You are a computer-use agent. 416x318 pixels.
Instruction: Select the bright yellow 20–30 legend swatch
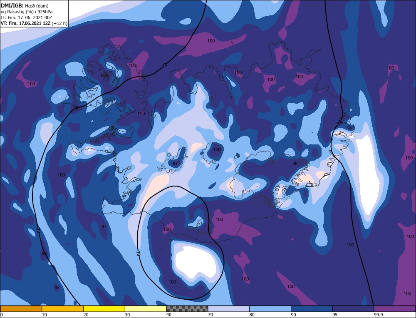[x=104, y=309]
